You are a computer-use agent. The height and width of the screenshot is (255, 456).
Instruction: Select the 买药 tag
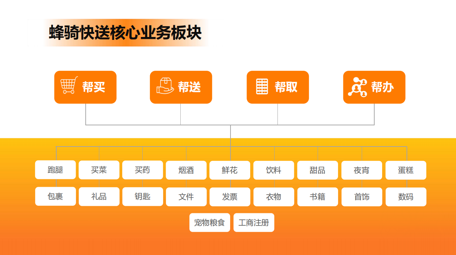143,170
